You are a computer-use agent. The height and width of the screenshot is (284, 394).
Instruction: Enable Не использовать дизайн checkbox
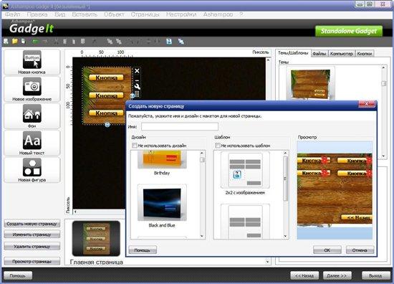[135, 146]
